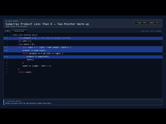Open the Solution.java tab
Viewport: 166px width, 124px height.
[19, 31]
